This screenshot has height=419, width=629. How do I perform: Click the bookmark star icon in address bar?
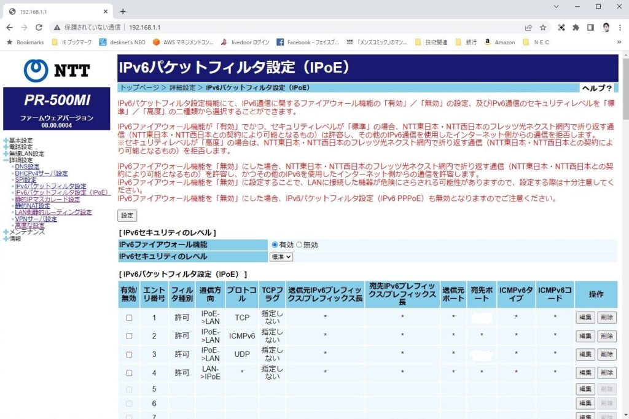tap(543, 28)
